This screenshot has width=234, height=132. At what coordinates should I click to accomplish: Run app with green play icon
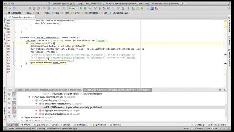[81, 8]
